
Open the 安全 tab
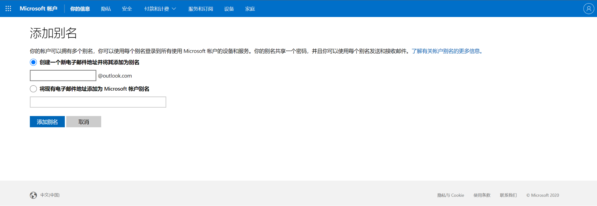pos(127,9)
